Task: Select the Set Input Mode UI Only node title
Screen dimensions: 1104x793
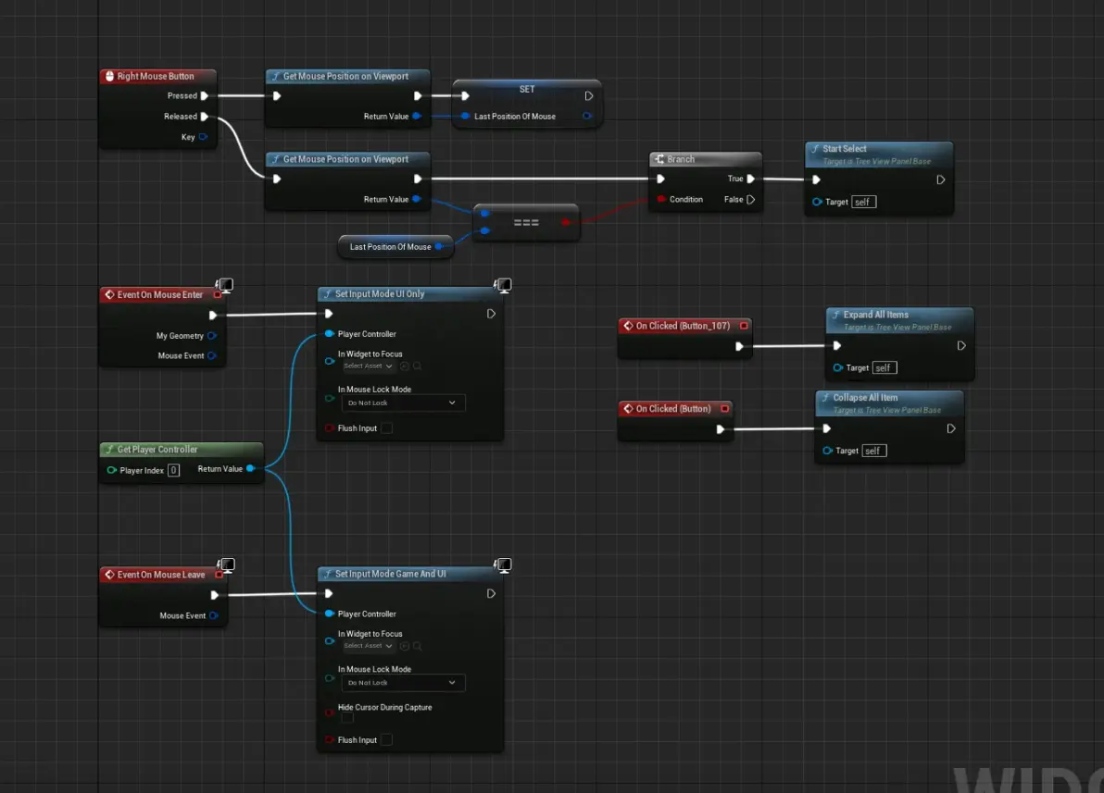Action: pos(380,293)
